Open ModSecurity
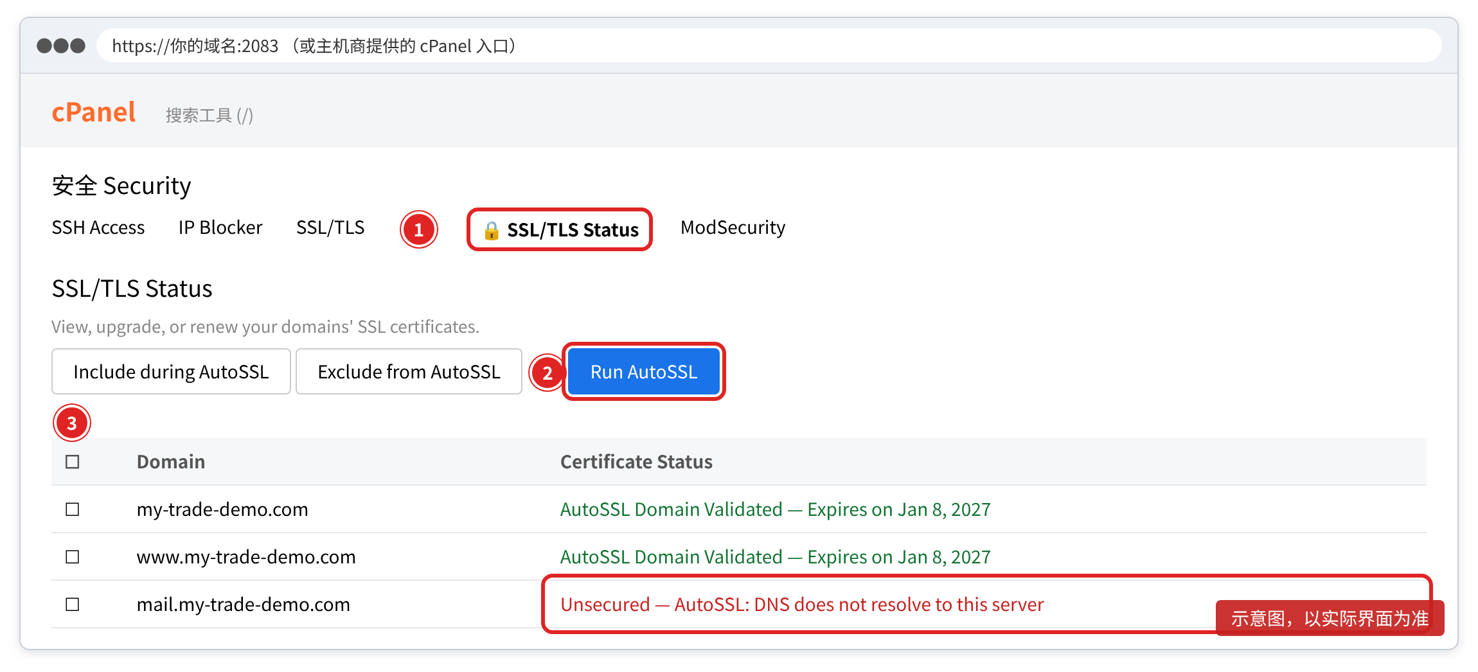This screenshot has height=672, width=1478. 733,227
